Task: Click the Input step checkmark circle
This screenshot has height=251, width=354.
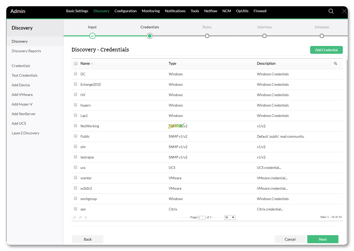Action: (92, 36)
